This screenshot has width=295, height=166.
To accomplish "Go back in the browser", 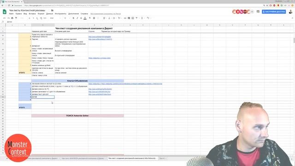I will point(2,6).
